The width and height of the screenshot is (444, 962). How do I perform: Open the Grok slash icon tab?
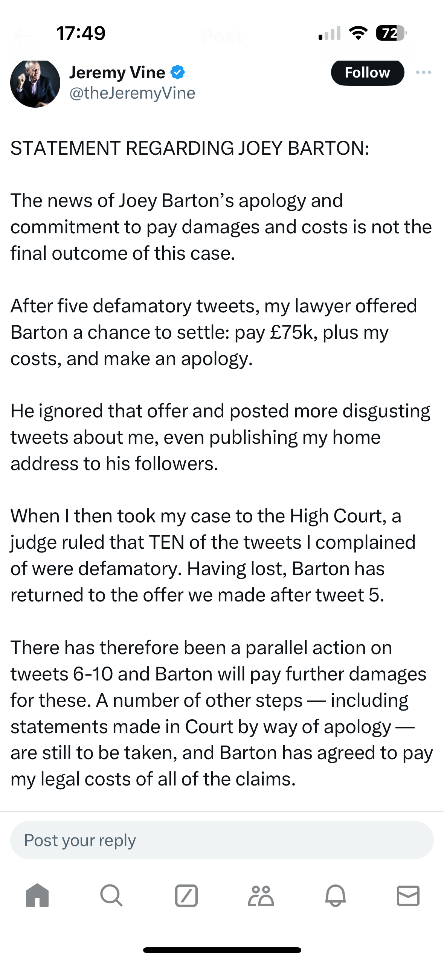click(186, 895)
